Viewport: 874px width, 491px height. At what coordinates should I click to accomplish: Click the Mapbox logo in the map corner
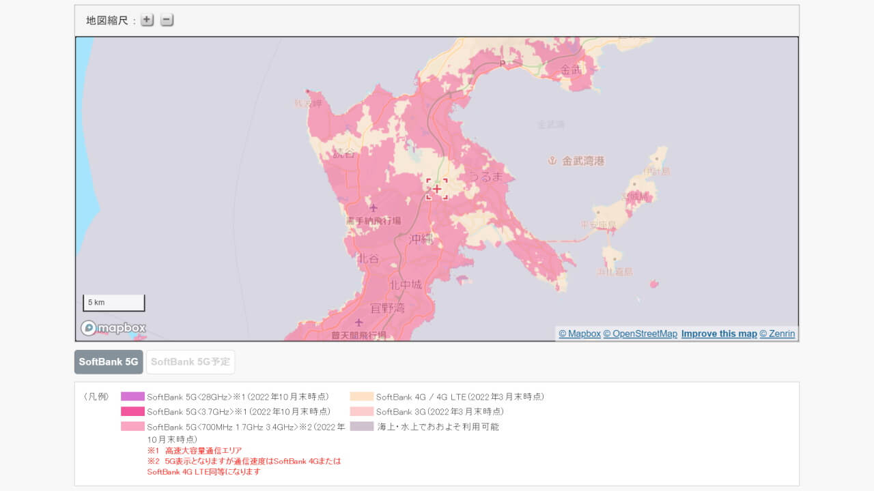[112, 328]
